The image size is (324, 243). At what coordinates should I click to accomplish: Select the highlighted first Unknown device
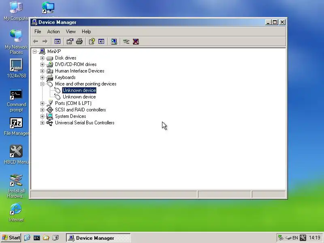79,90
